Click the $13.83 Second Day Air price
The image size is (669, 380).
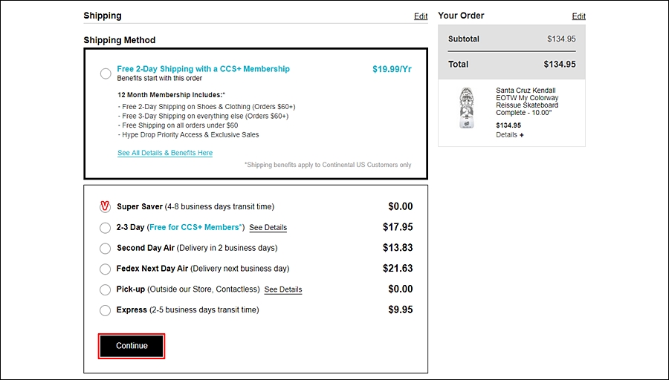click(398, 247)
